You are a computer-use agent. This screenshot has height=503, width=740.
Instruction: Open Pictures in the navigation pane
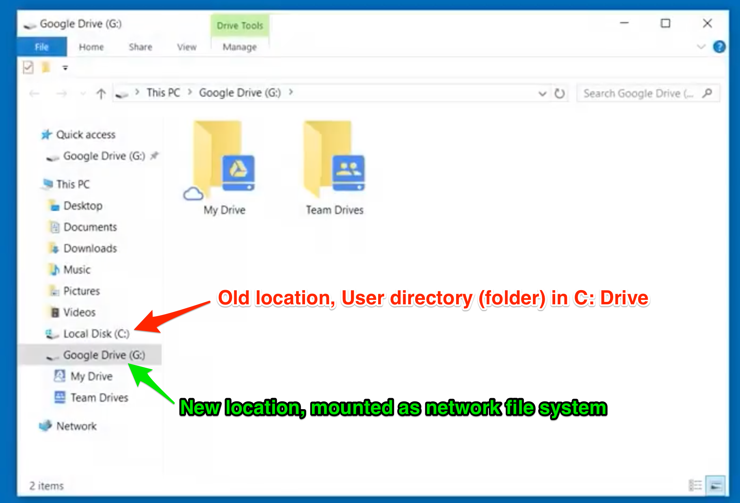tap(81, 291)
